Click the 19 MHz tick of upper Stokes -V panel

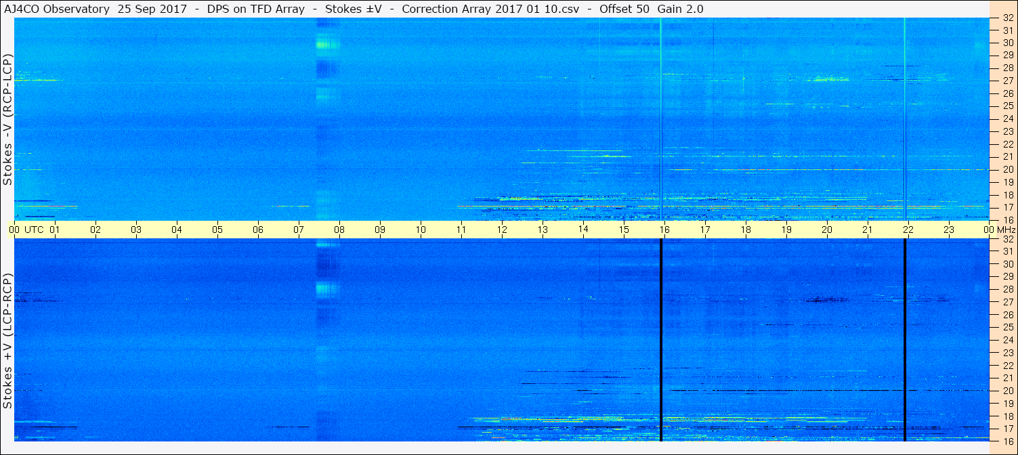point(1007,182)
